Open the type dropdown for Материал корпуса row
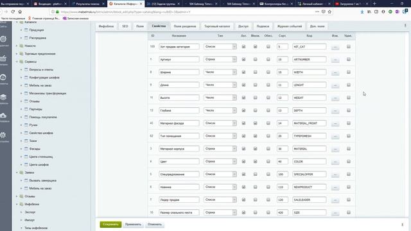 (220, 149)
